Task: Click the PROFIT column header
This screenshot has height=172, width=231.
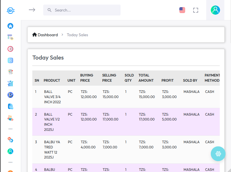Action: pos(167,81)
